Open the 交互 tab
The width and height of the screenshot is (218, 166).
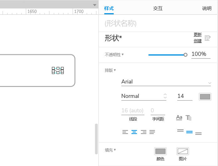pos(158,8)
